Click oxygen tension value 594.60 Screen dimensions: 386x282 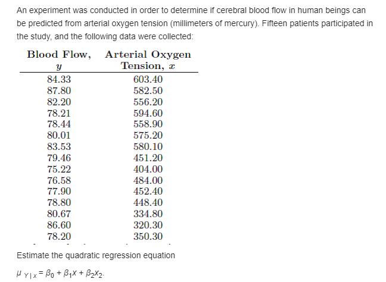pos(148,114)
